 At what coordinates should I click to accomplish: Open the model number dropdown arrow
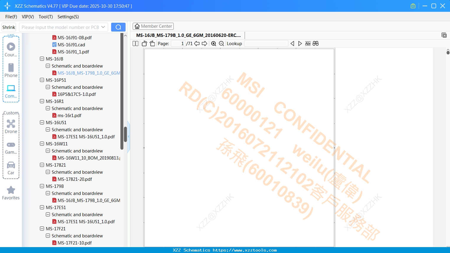(x=103, y=27)
